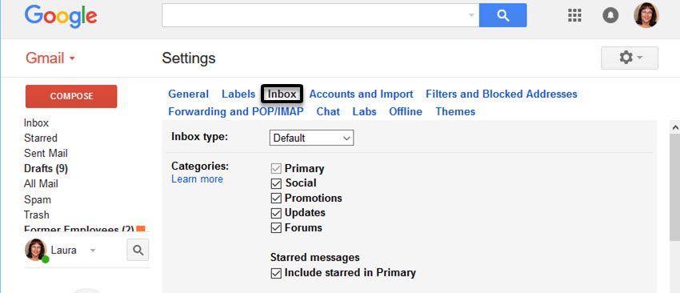Image resolution: width=680 pixels, height=293 pixels.
Task: Open the Labs settings tab
Action: tap(364, 111)
